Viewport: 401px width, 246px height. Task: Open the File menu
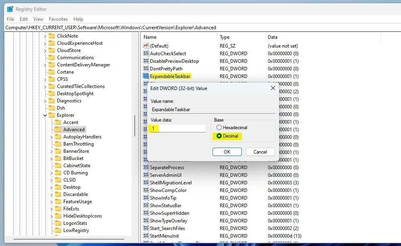coord(10,19)
